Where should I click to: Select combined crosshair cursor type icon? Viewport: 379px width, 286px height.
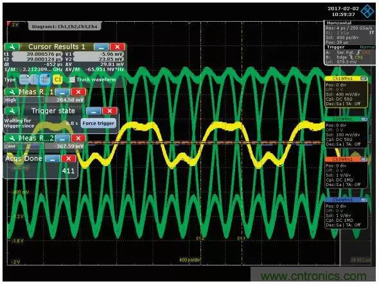[x=44, y=80]
